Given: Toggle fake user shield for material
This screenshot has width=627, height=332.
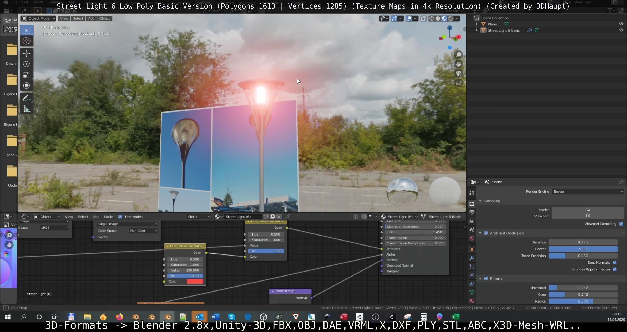Looking at the screenshot, I should [x=266, y=217].
